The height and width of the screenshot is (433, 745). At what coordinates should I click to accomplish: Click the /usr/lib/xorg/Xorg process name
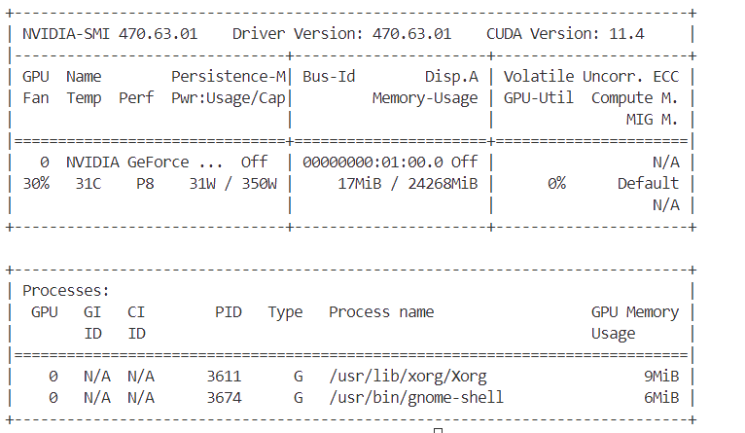(408, 376)
